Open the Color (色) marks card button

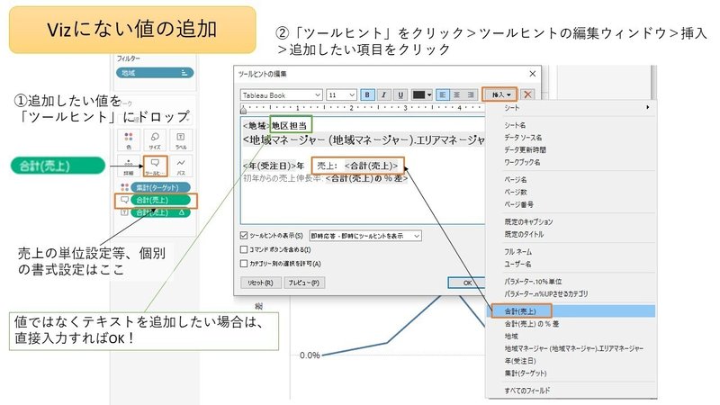tap(129, 140)
